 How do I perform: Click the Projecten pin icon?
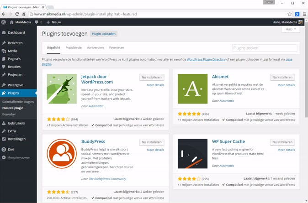[4, 74]
